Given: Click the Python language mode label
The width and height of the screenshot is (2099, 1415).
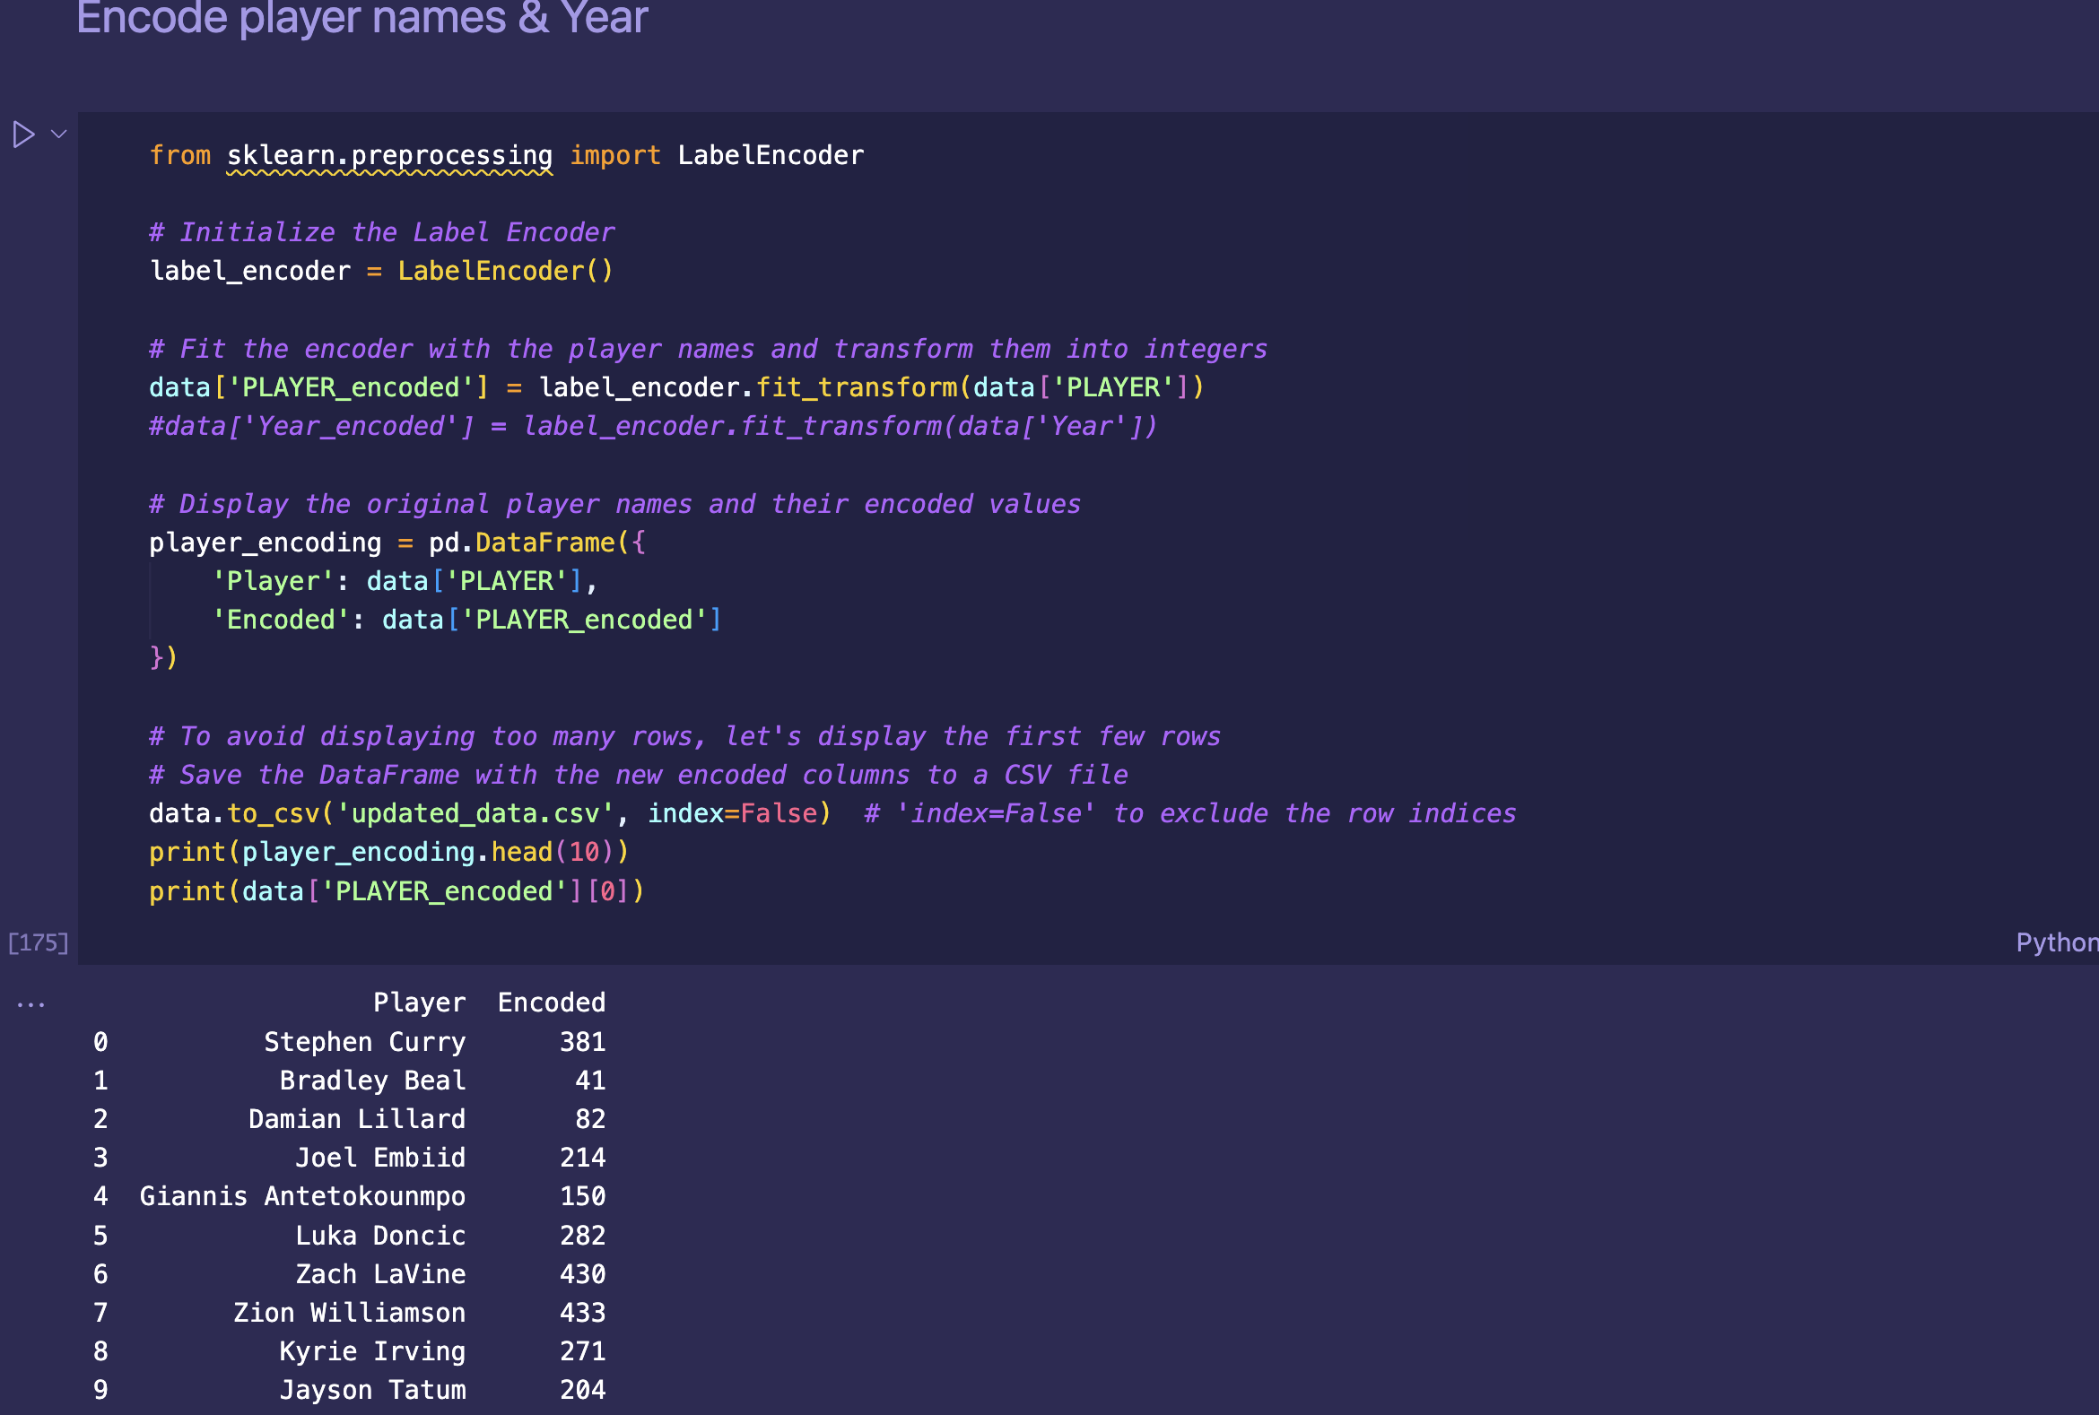Looking at the screenshot, I should [x=2056, y=942].
